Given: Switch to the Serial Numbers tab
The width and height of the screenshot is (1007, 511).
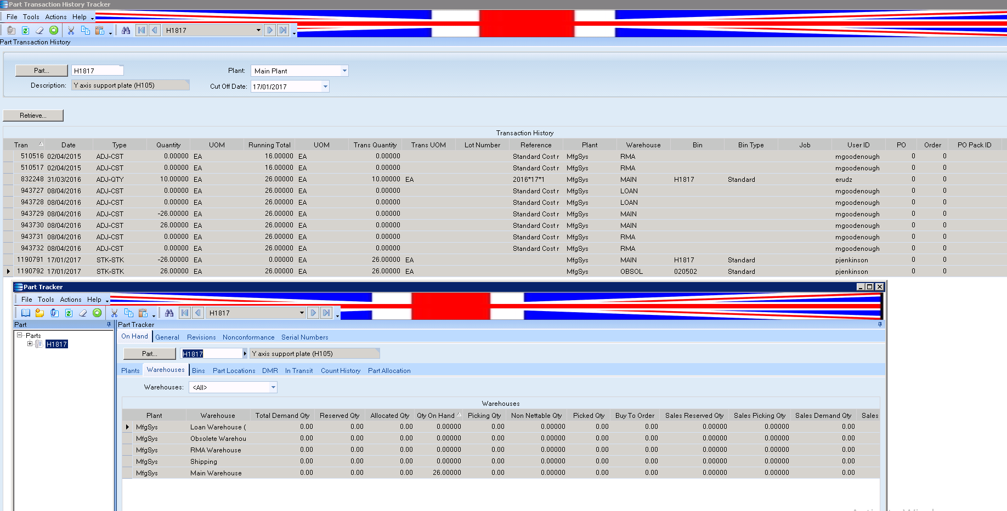Looking at the screenshot, I should pos(305,337).
